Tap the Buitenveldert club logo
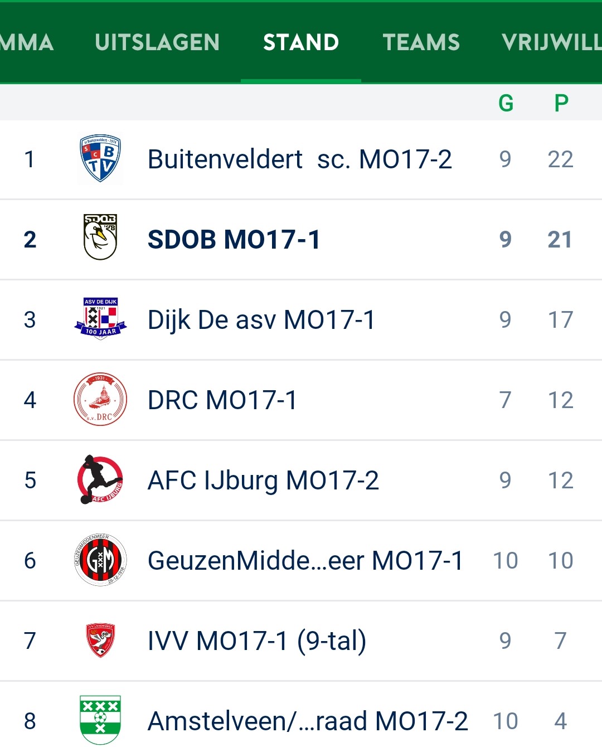Screen dimensions: 602x747 (100, 159)
